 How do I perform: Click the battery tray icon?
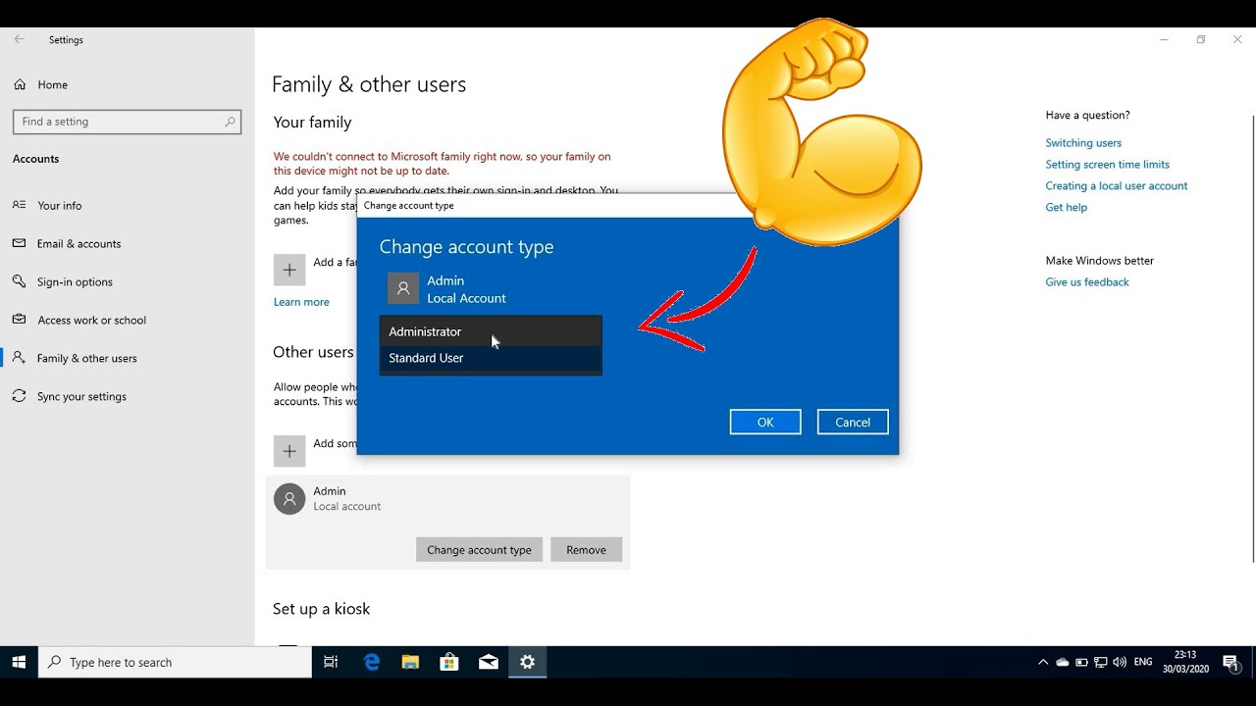[1081, 663]
